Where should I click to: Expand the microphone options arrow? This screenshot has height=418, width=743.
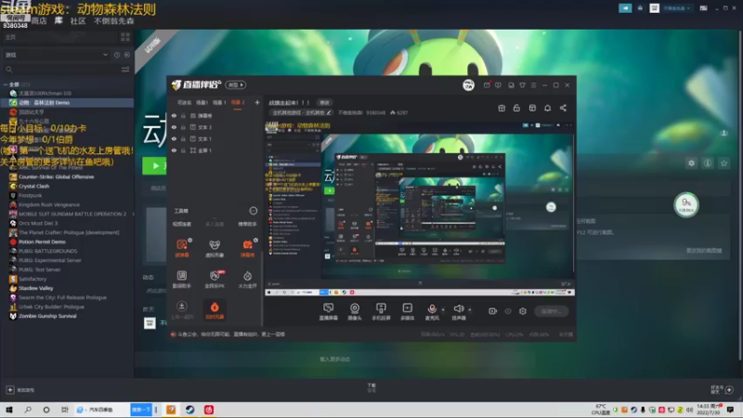click(x=443, y=310)
